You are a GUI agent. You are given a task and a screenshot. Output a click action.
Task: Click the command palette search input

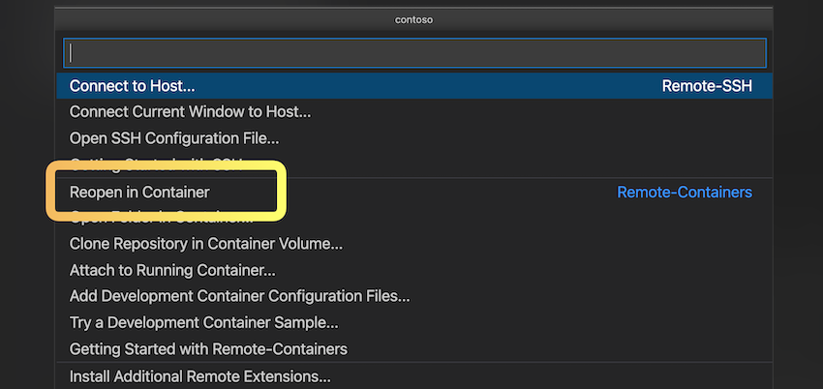tap(414, 53)
